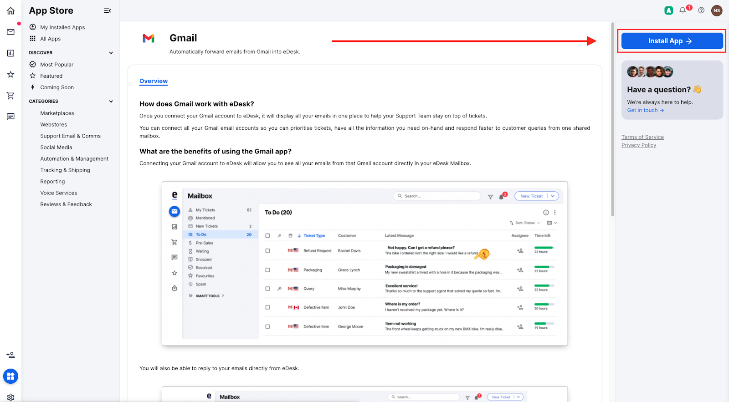
Task: Open the help question mark icon
Action: (701, 10)
